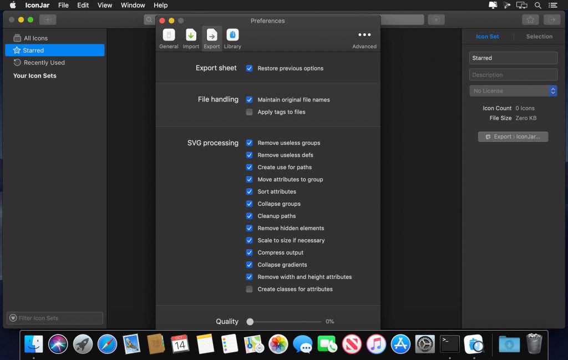Screen dimensions: 568x360
Task: Open Recently Used in the sidebar
Action: [x=44, y=63]
